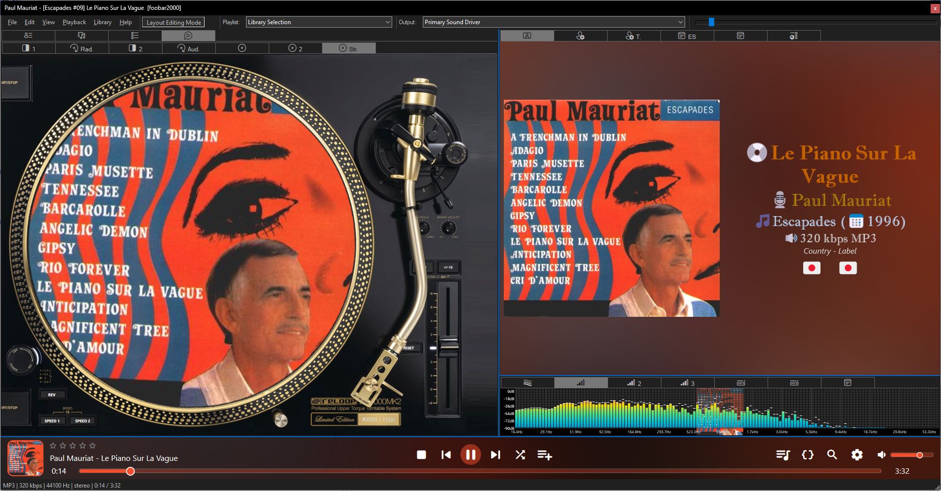Image resolution: width=941 pixels, height=491 pixels.
Task: Select the tab labeled 1
Action: pos(29,48)
